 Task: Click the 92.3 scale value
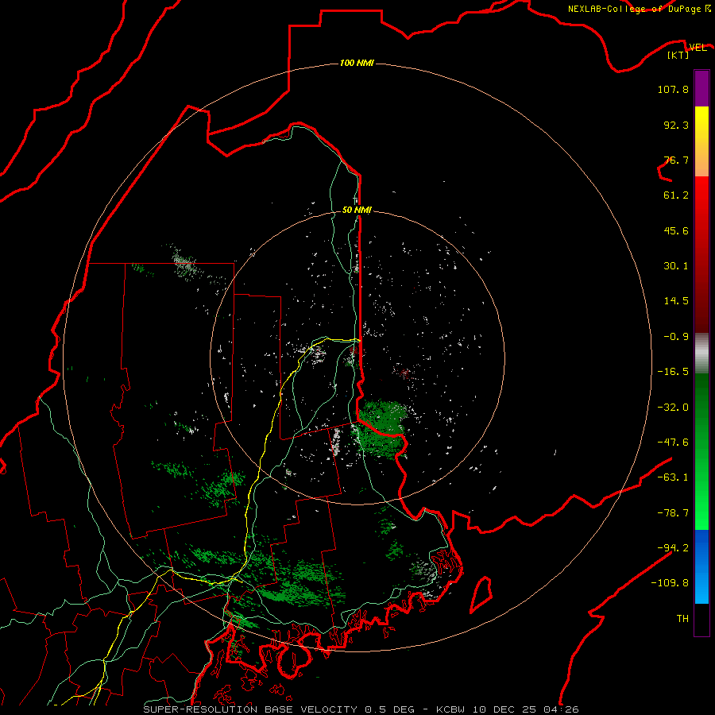(x=676, y=125)
